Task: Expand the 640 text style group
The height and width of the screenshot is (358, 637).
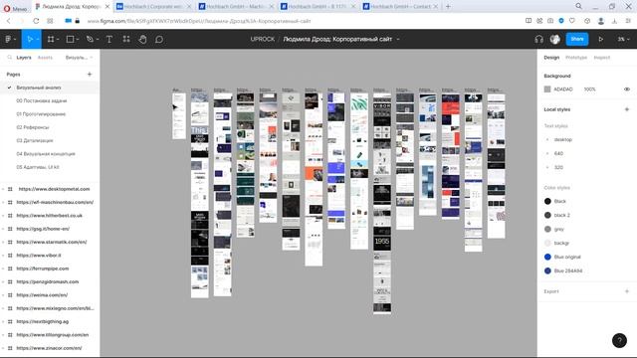Action: [x=547, y=153]
